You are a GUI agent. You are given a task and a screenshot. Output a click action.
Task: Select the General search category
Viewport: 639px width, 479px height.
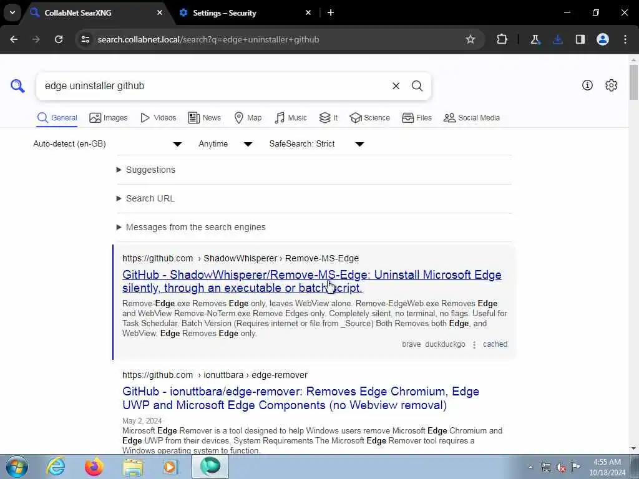coord(57,118)
